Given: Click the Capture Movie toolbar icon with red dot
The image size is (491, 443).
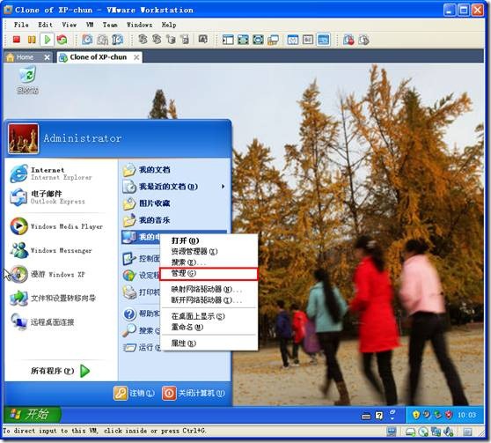Looking at the screenshot, I should pyautogui.click(x=348, y=40).
